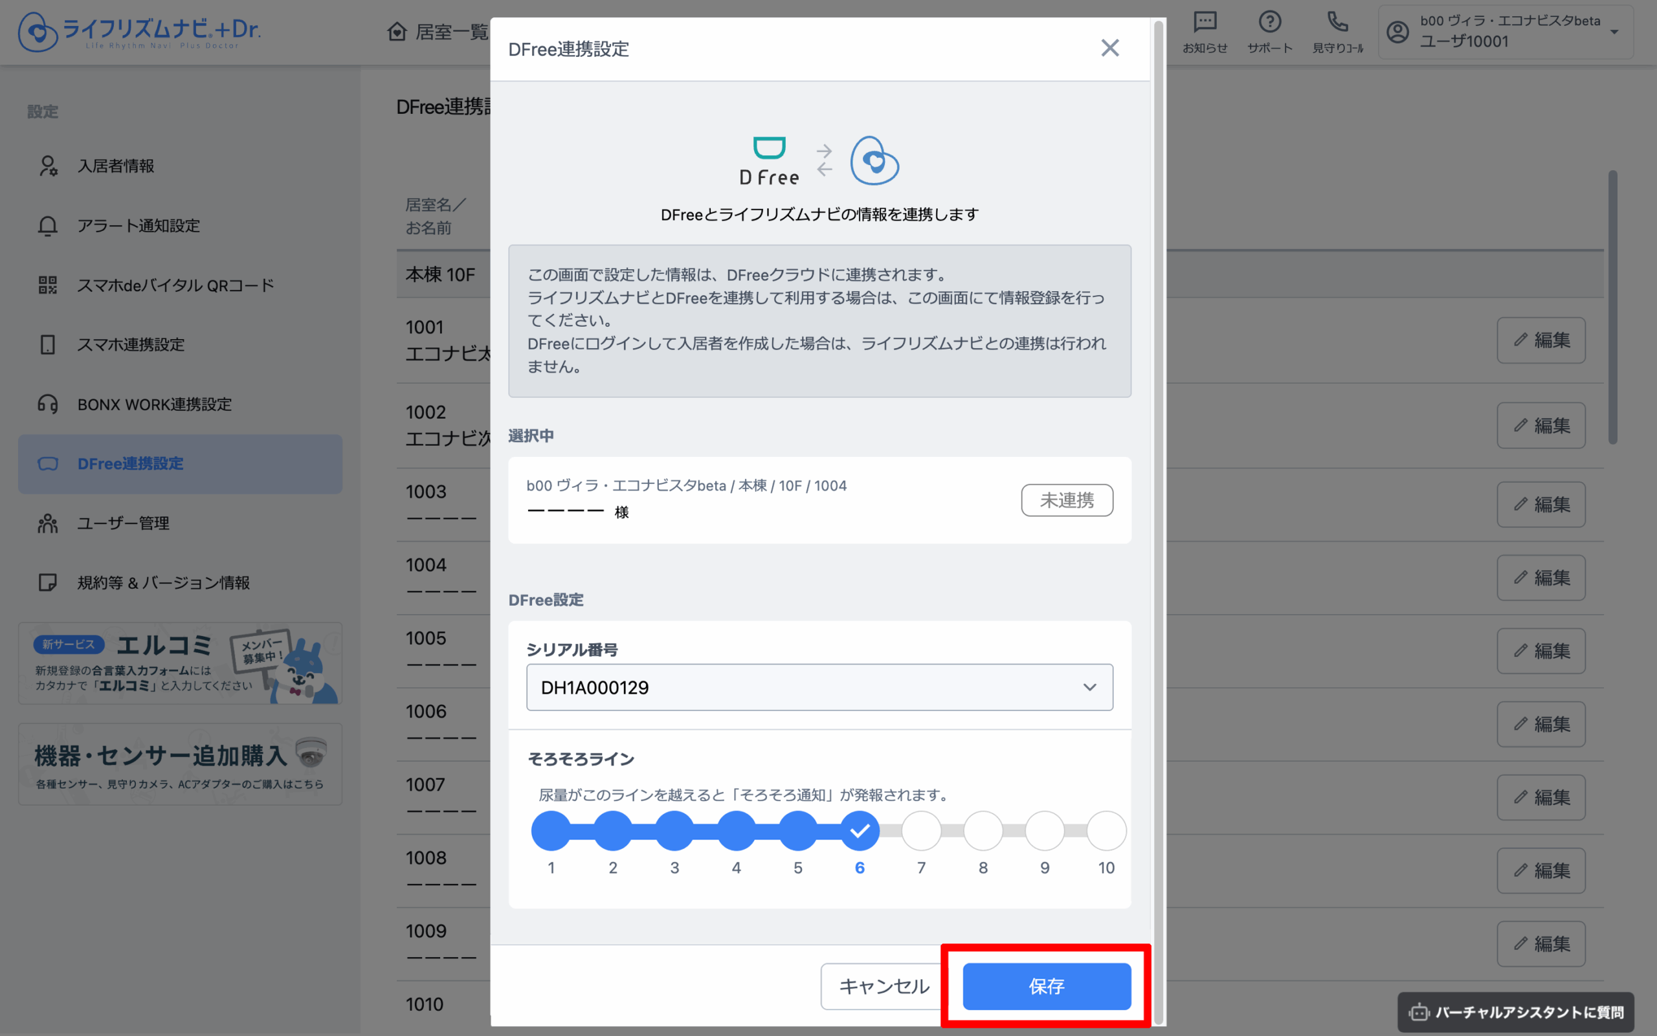Viewport: 1657px width, 1036px height.
Task: Click 編集 for room 1001
Action: [x=1540, y=340]
